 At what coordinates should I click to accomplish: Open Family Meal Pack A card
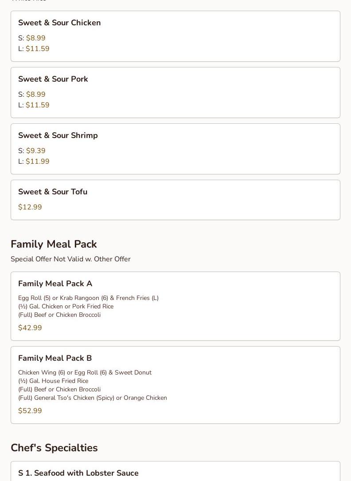click(175, 306)
